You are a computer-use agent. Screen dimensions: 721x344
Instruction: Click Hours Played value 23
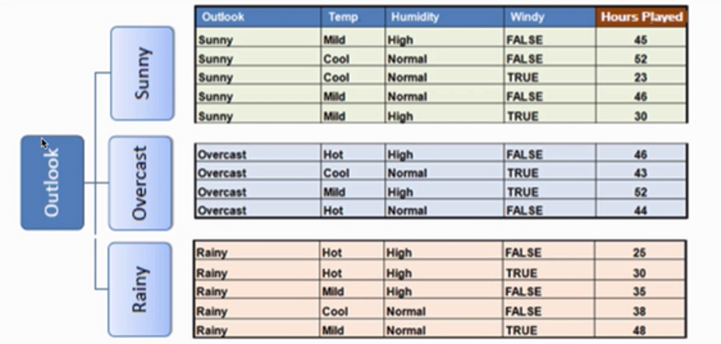tap(640, 78)
